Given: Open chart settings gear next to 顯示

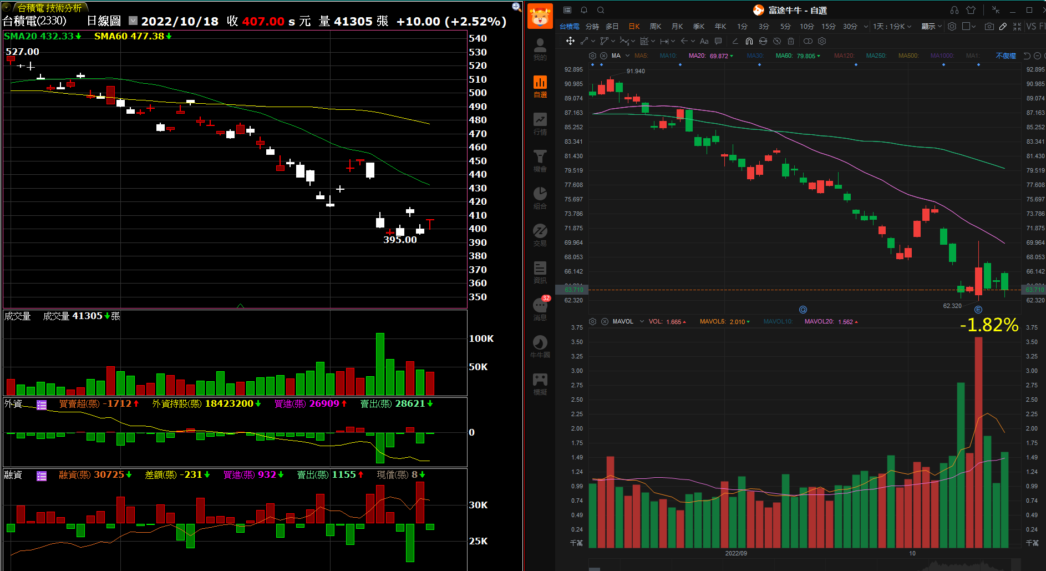Looking at the screenshot, I should [952, 26].
